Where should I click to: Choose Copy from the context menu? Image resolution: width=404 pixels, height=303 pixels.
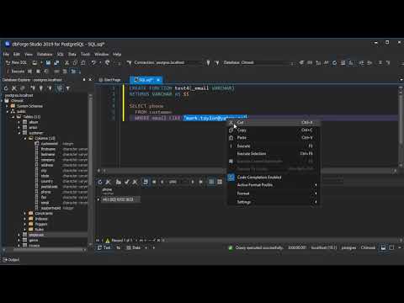point(274,130)
